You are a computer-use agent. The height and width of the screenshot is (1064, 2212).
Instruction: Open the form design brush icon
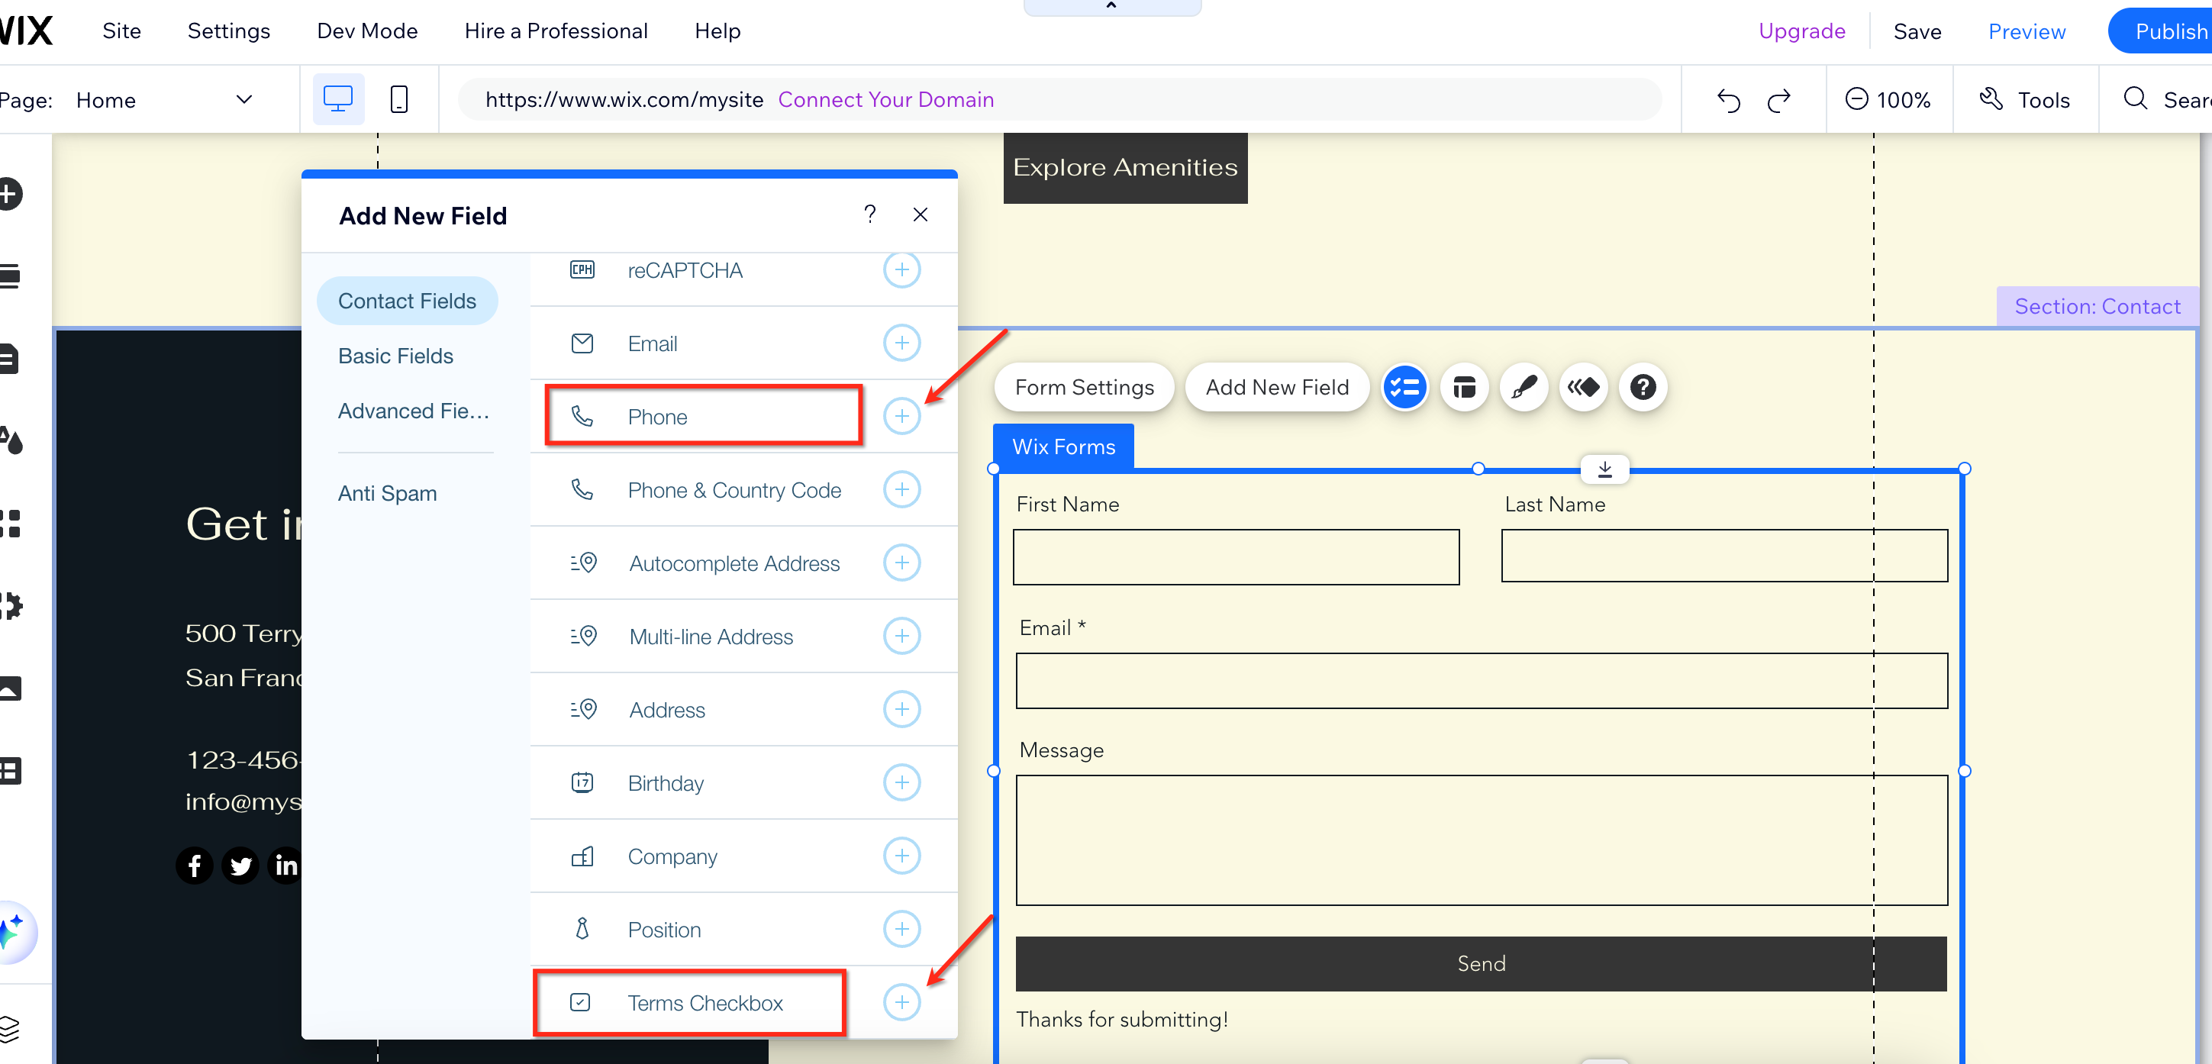[1524, 387]
